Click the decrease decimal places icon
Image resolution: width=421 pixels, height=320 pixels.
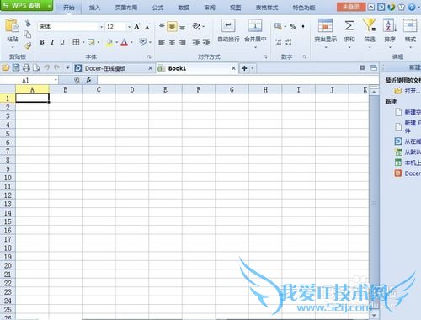(x=289, y=42)
